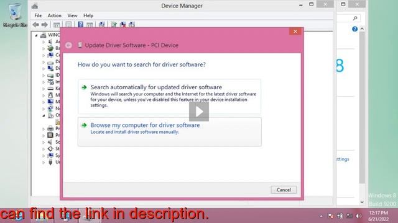The image size is (398, 223).
Task: Click the Forward arrow toolbar icon in Device Manager
Action: [44, 25]
